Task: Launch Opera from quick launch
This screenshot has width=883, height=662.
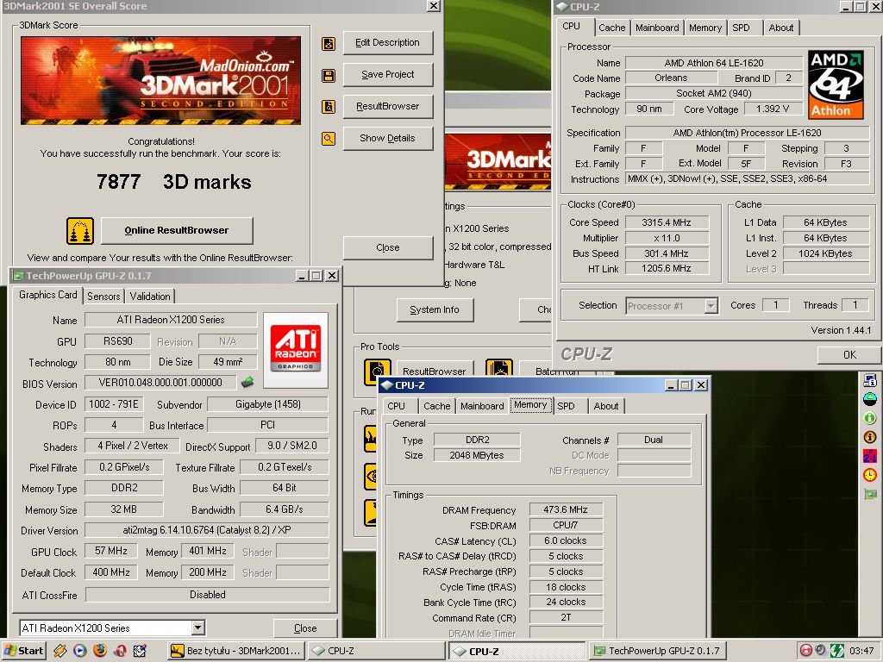Action: [x=119, y=651]
